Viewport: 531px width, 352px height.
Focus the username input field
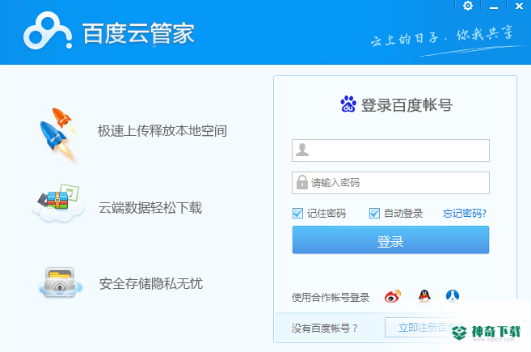390,151
